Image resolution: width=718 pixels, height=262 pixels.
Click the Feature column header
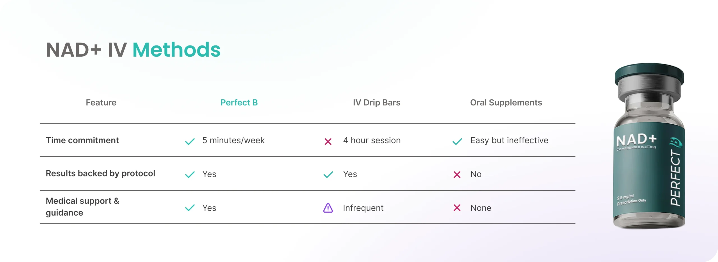point(101,103)
